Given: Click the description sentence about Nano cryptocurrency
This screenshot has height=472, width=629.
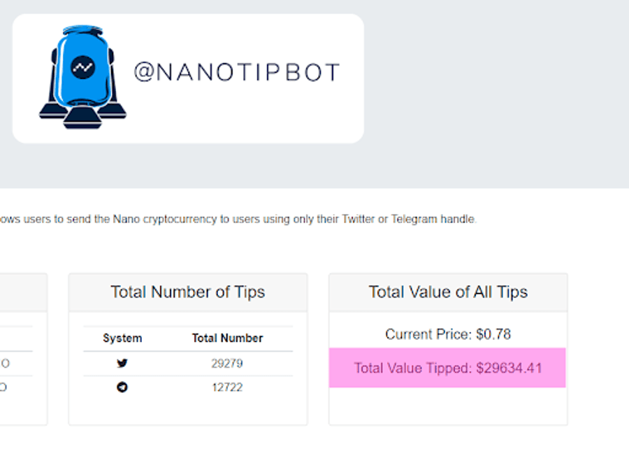Looking at the screenshot, I should [238, 220].
